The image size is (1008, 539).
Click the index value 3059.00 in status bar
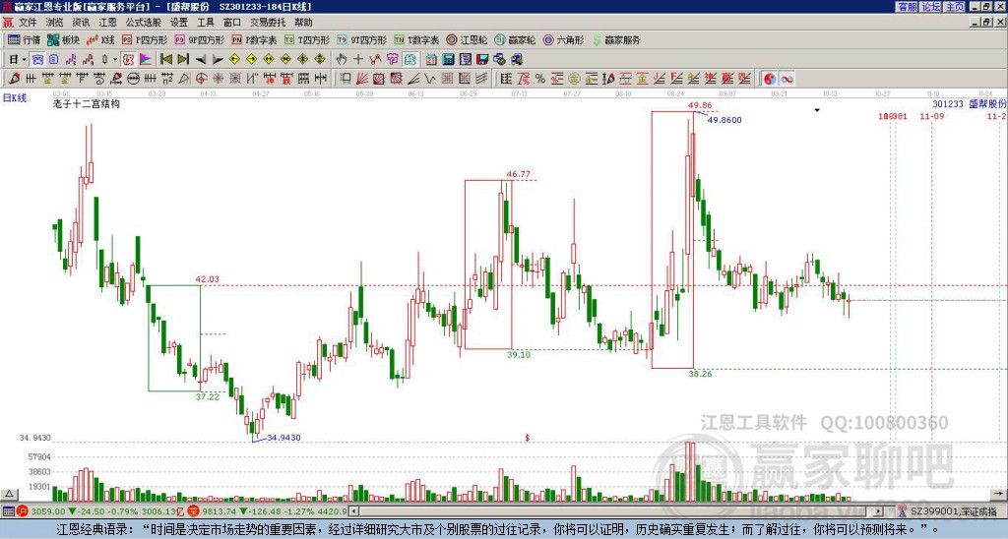pos(47,511)
